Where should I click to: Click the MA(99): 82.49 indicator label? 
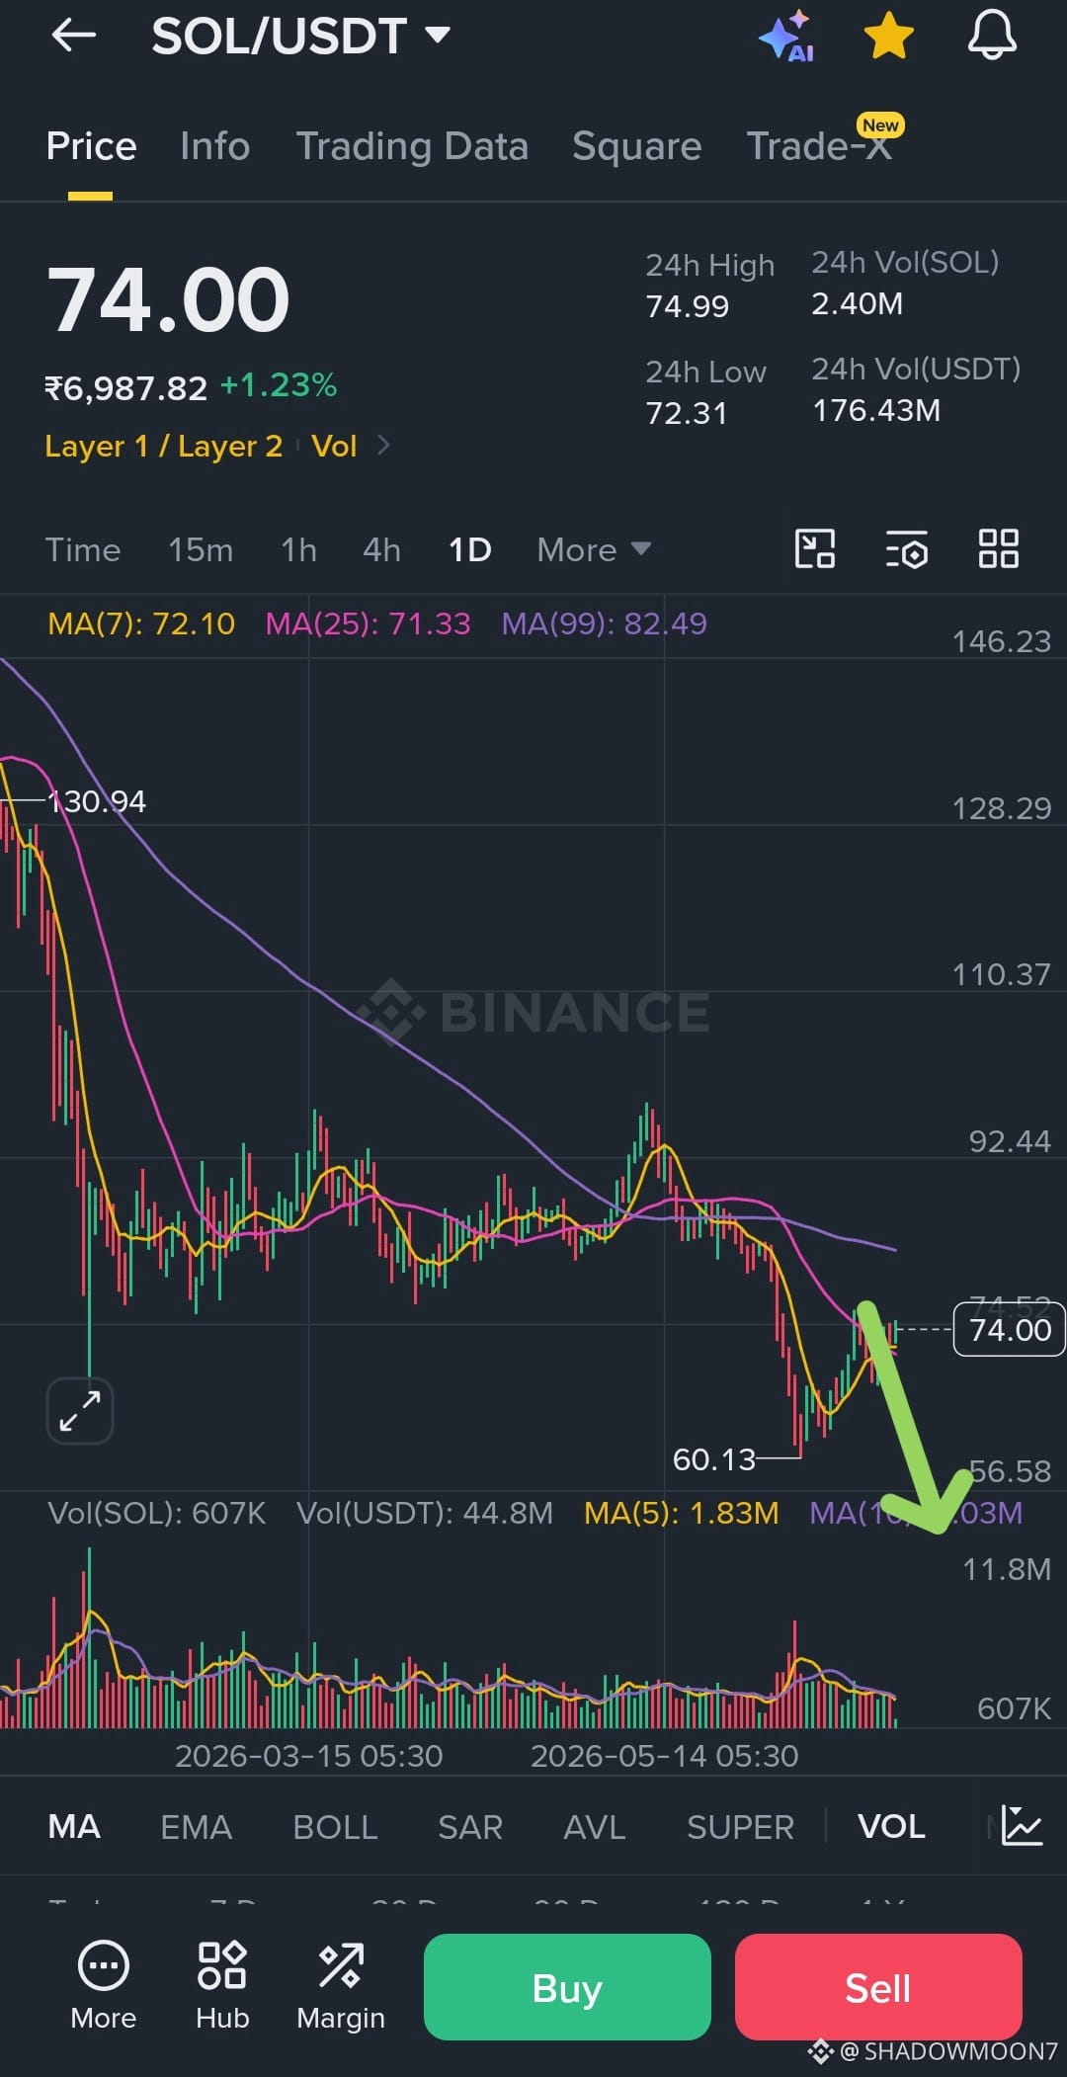click(x=604, y=623)
